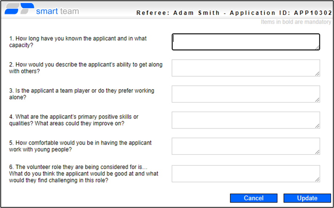Click the Referee Adam Smith header title
Screen dimensions: 334x208
[x=234, y=13]
